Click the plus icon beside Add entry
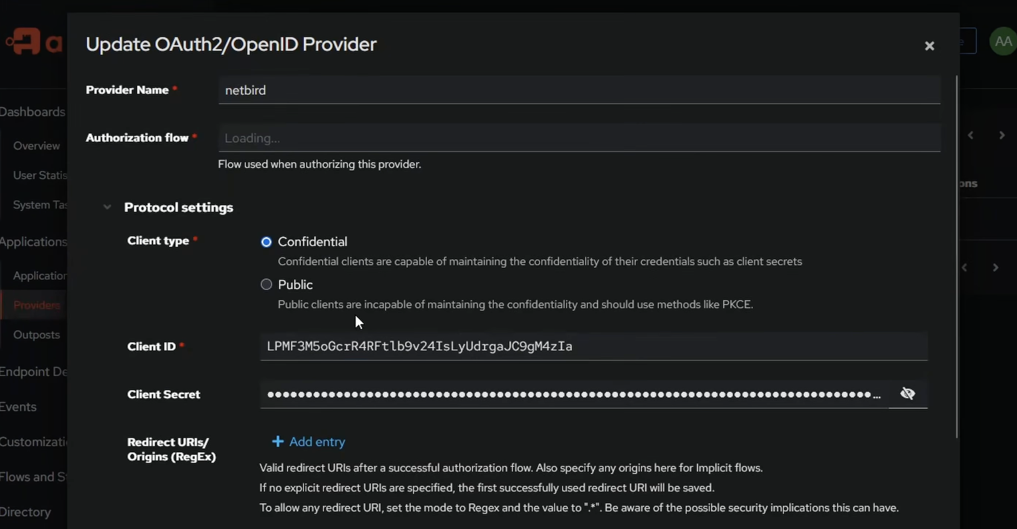1017x529 pixels. pos(277,441)
